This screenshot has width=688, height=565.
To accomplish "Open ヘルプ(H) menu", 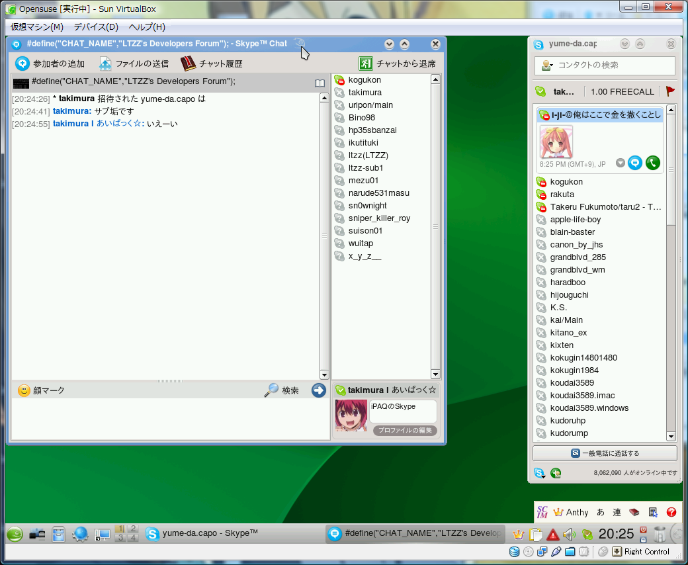I will [147, 26].
